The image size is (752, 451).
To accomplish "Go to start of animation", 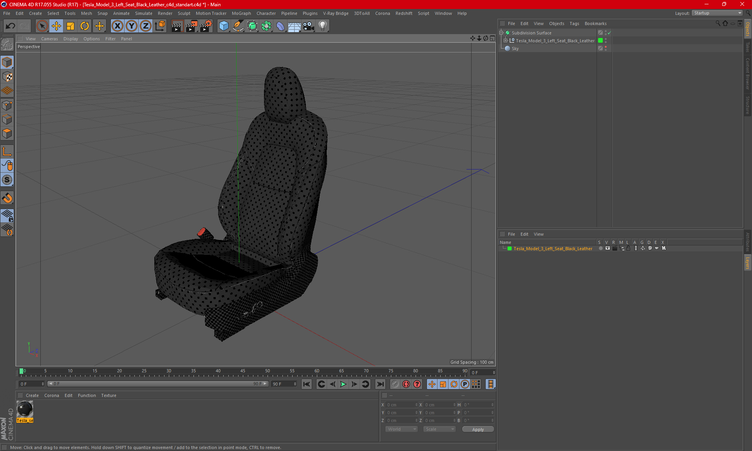I will (x=307, y=384).
